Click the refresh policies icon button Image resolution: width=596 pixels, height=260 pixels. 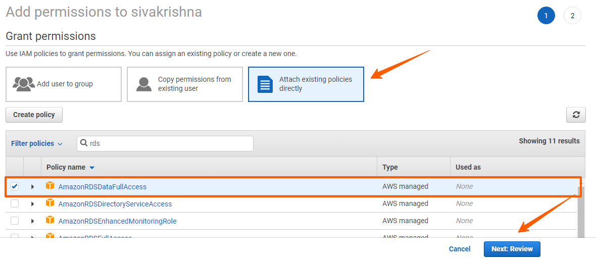pos(576,115)
